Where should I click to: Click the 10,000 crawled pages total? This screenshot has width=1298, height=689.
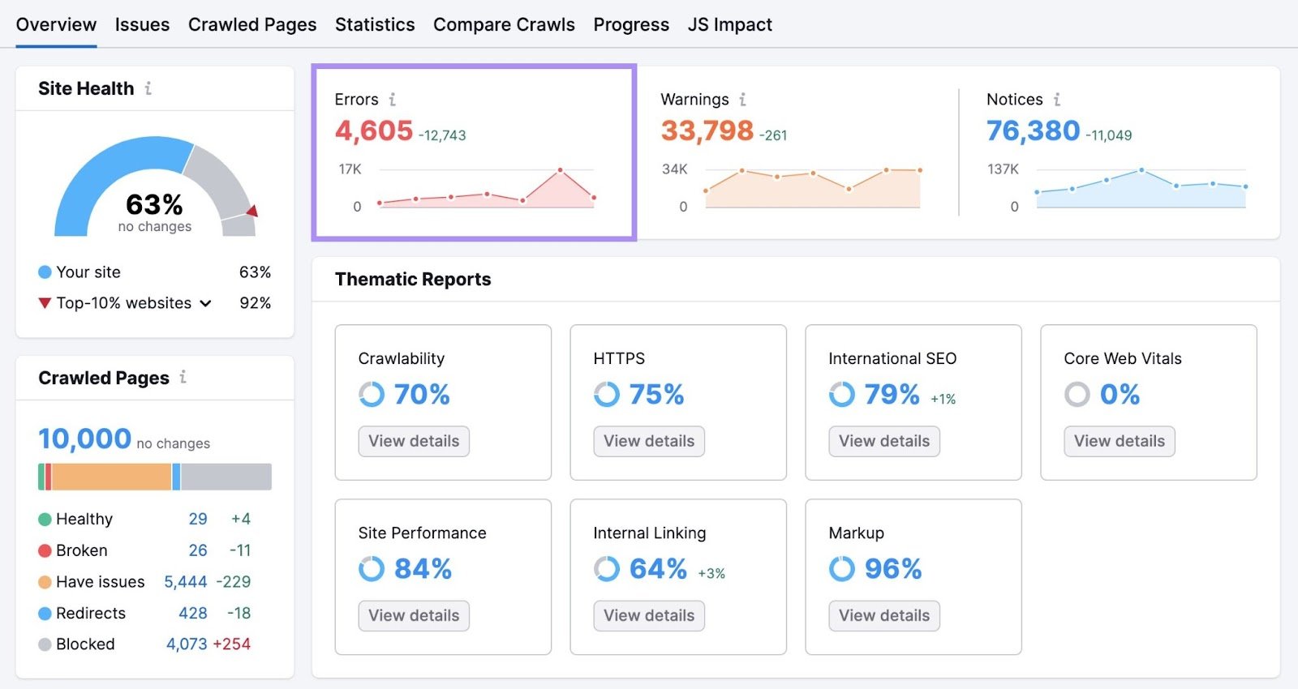click(x=85, y=439)
